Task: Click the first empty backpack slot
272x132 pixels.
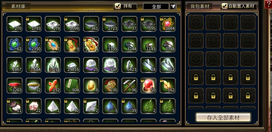Action: coord(196,23)
